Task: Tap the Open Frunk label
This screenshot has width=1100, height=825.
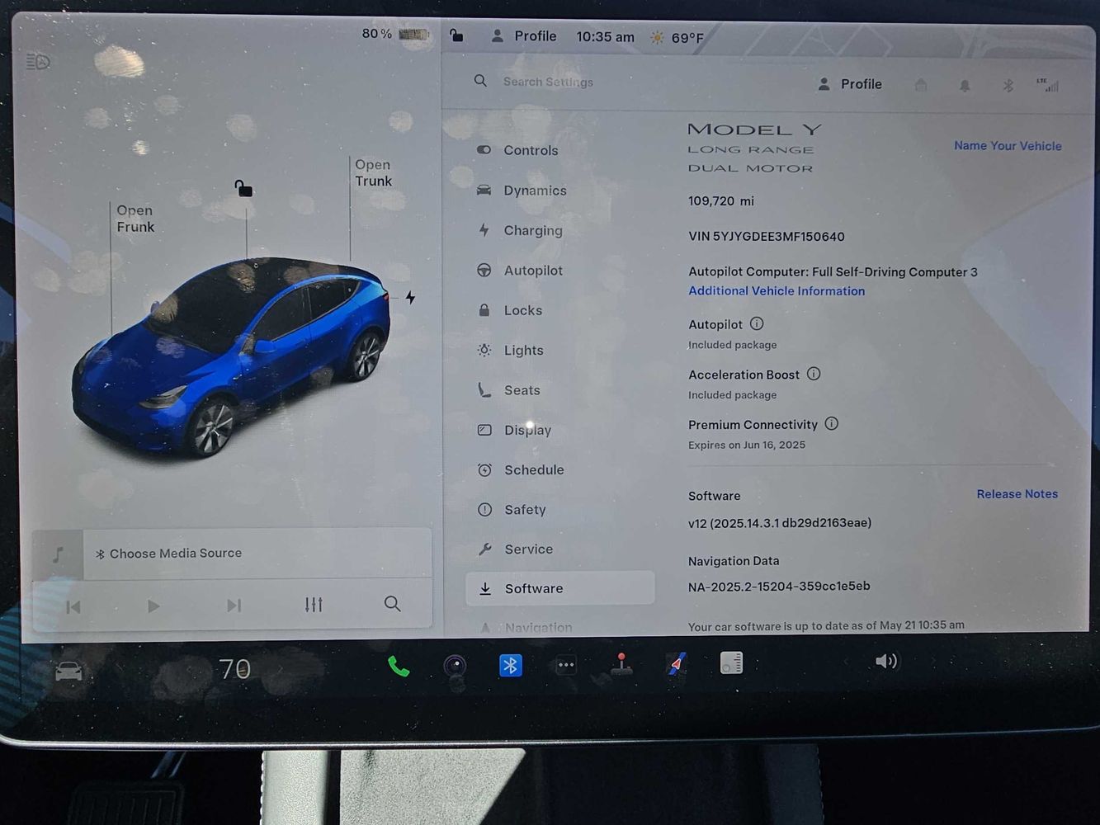Action: coord(135,219)
